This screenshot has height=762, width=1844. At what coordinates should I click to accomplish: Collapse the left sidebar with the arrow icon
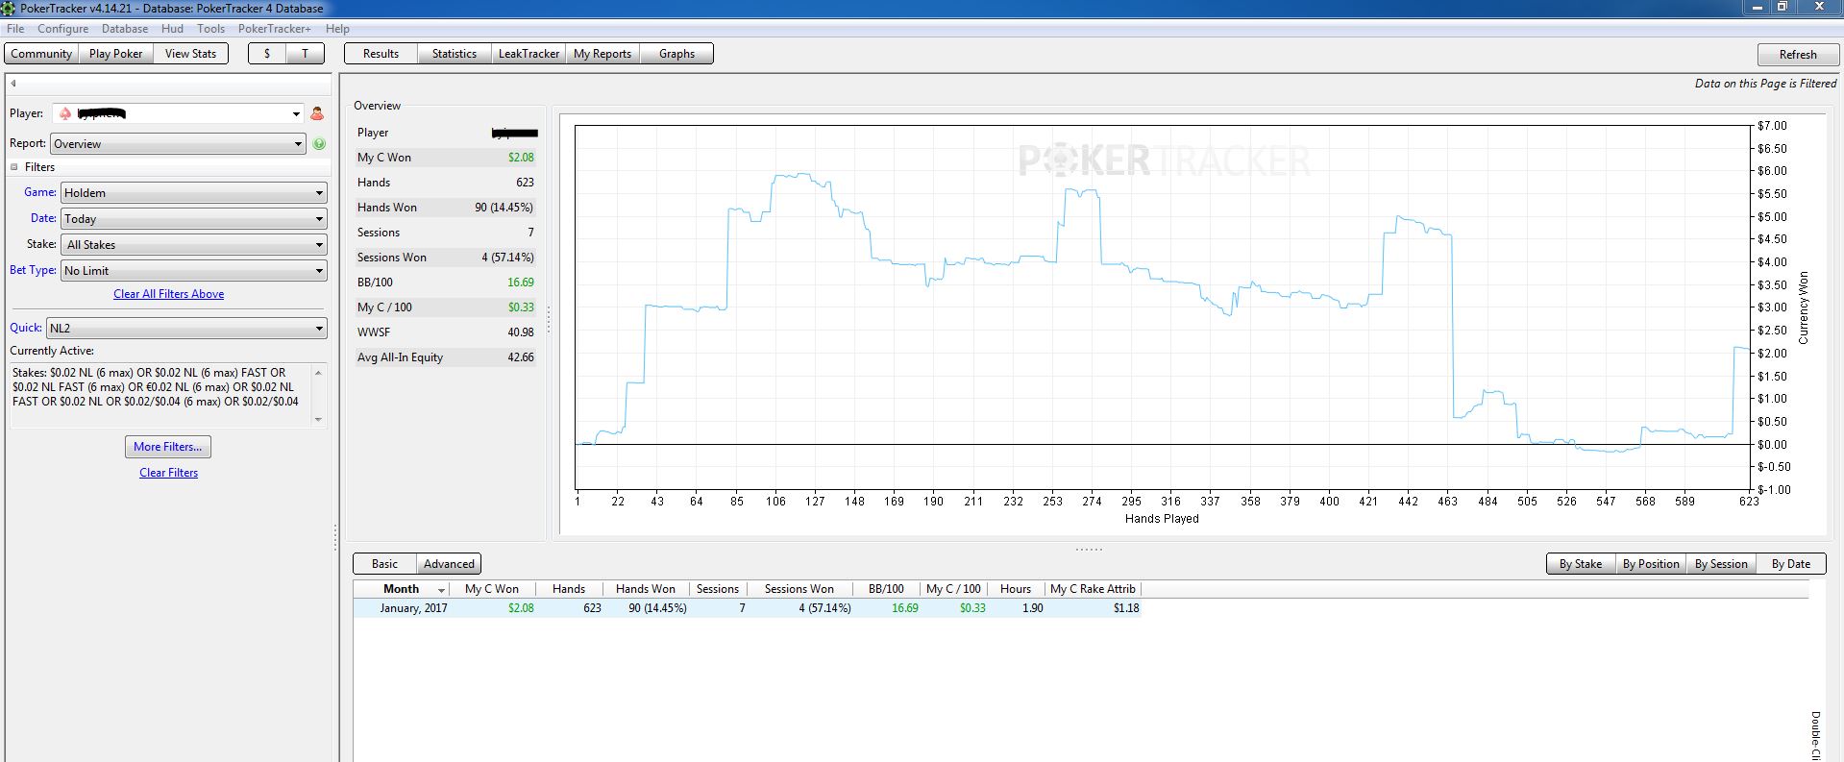(x=13, y=84)
